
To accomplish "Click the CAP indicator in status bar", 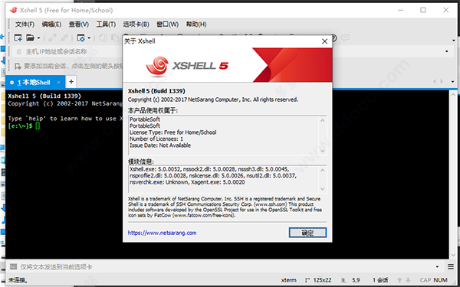I will coord(425,280).
